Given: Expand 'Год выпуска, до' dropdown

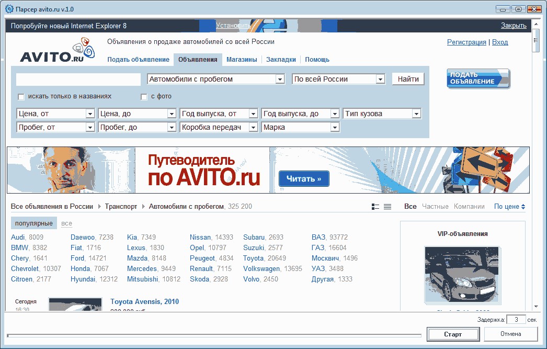Looking at the screenshot, I should coord(300,114).
